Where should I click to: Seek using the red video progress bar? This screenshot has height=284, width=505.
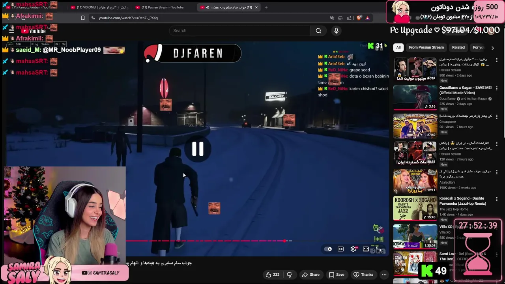click(x=205, y=241)
